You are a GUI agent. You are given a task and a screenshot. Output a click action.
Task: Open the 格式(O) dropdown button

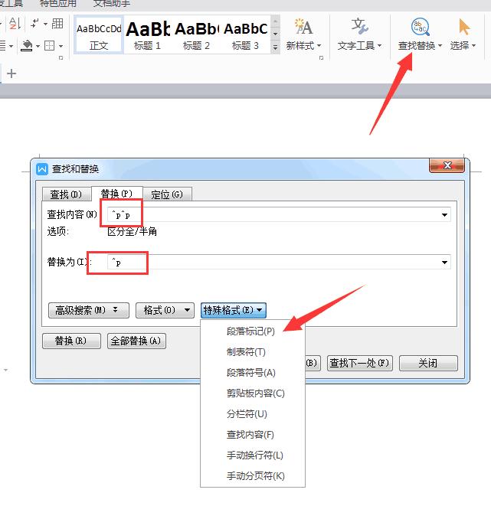[165, 311]
